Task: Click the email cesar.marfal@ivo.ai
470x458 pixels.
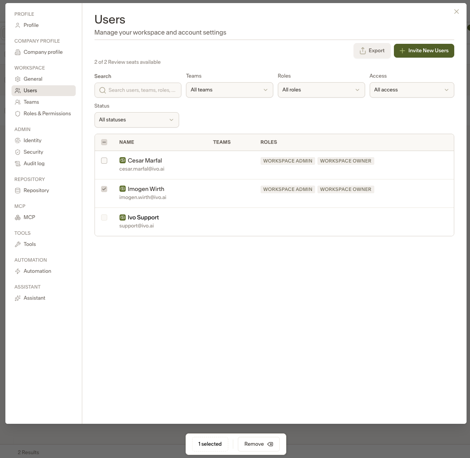Action: coord(142,169)
